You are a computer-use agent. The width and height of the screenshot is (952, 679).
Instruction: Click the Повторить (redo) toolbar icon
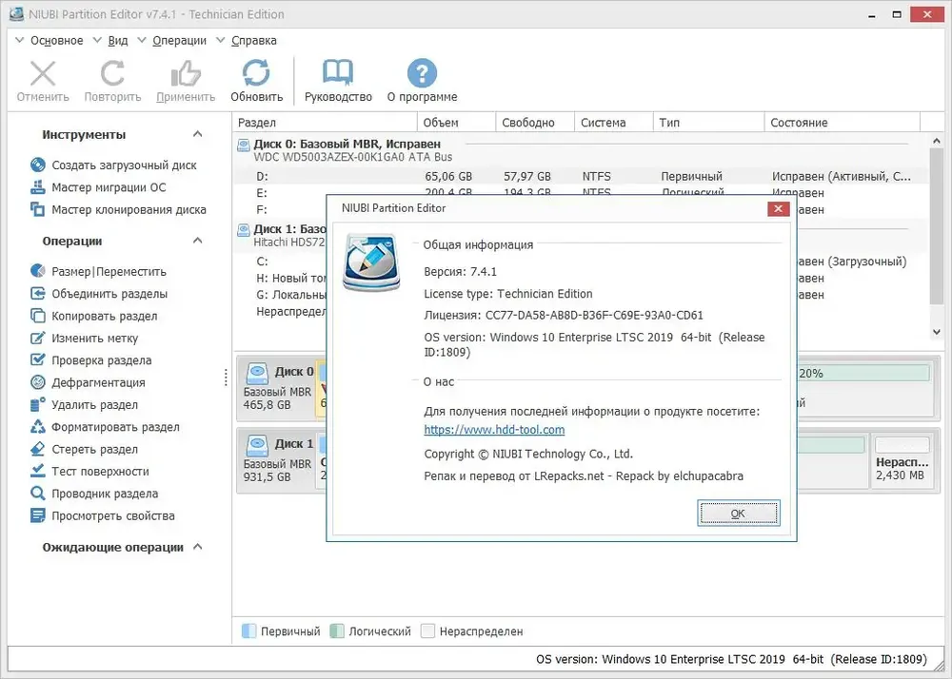[112, 74]
